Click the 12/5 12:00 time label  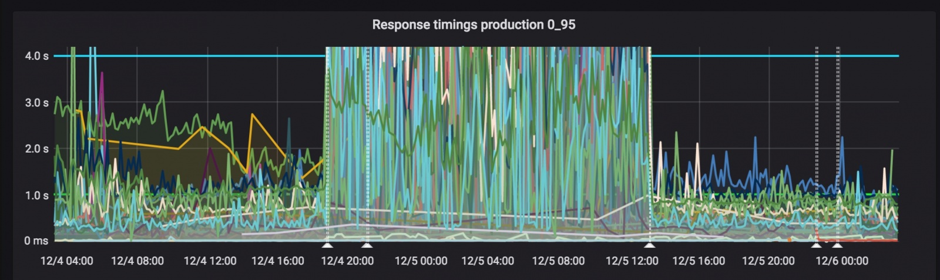point(632,261)
